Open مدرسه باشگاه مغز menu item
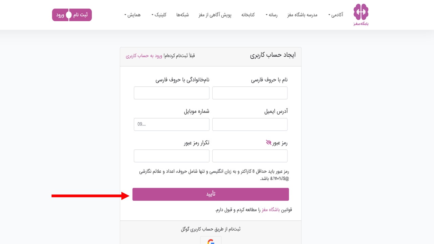Image resolution: width=434 pixels, height=244 pixels. click(x=302, y=15)
